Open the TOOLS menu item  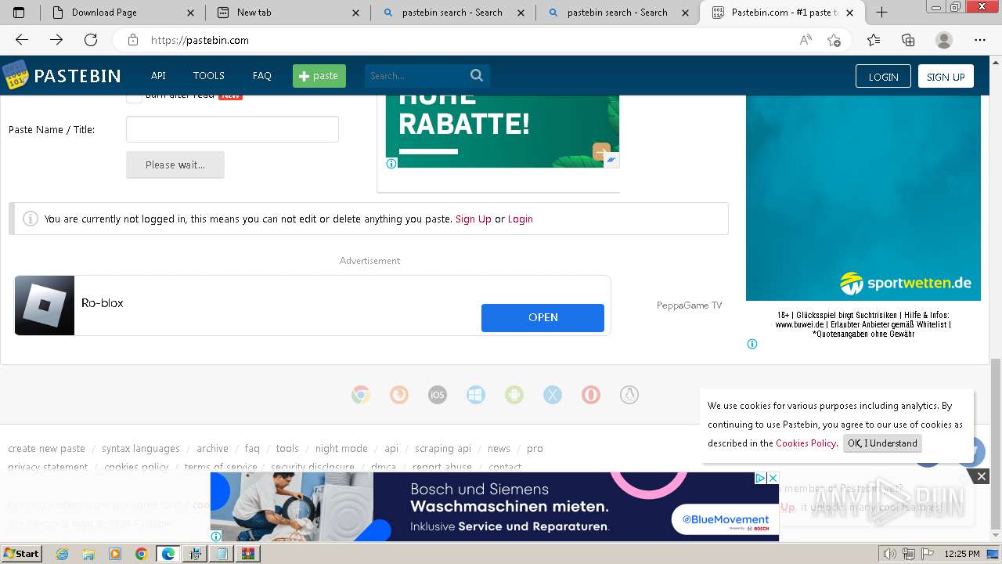click(209, 76)
